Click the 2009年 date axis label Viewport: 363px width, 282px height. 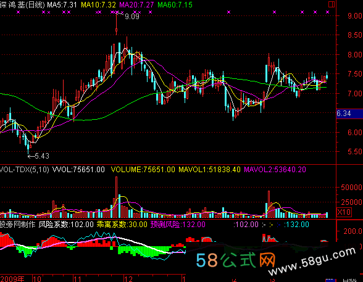(12, 278)
